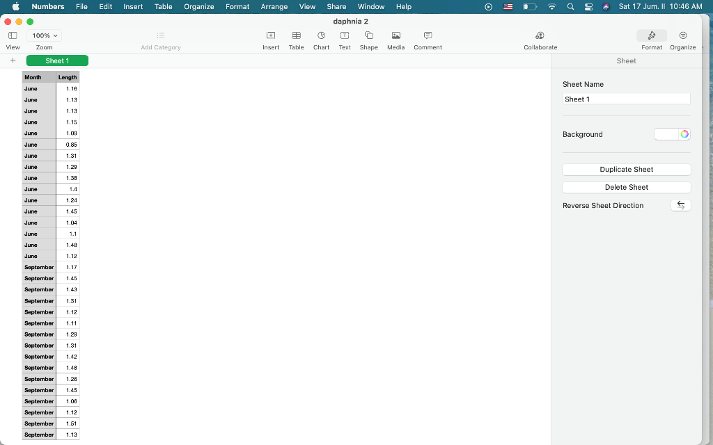Image resolution: width=713 pixels, height=445 pixels.
Task: Add a table with the Table icon
Action: tap(296, 35)
